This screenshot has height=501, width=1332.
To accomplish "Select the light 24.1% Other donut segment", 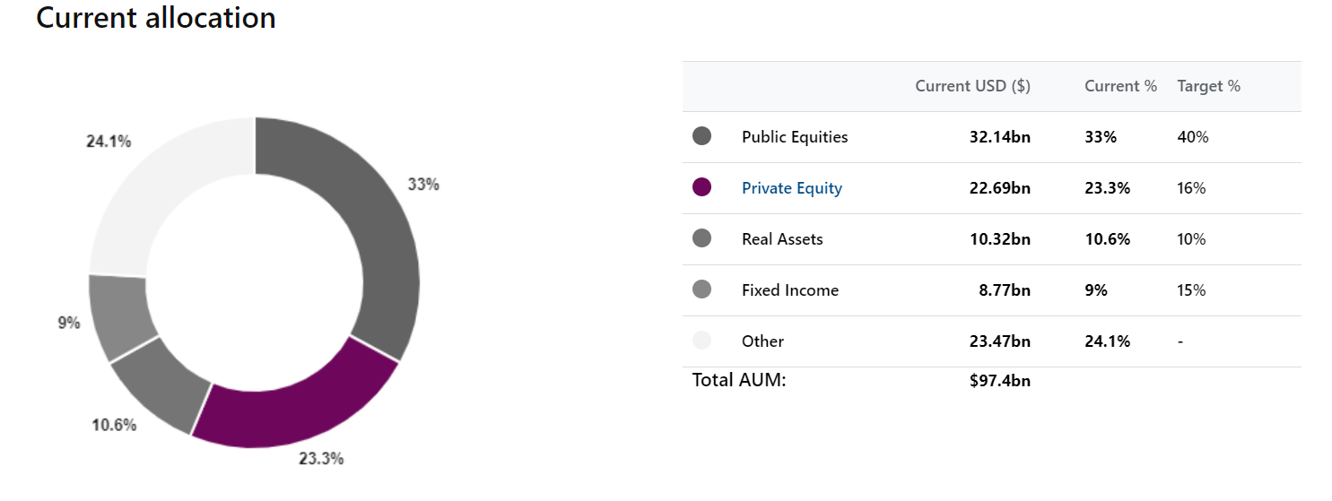I will point(161,188).
